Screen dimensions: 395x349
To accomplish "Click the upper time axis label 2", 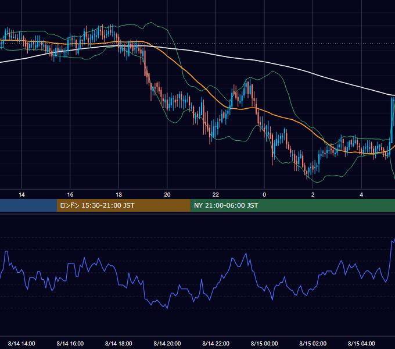I will [313, 195].
